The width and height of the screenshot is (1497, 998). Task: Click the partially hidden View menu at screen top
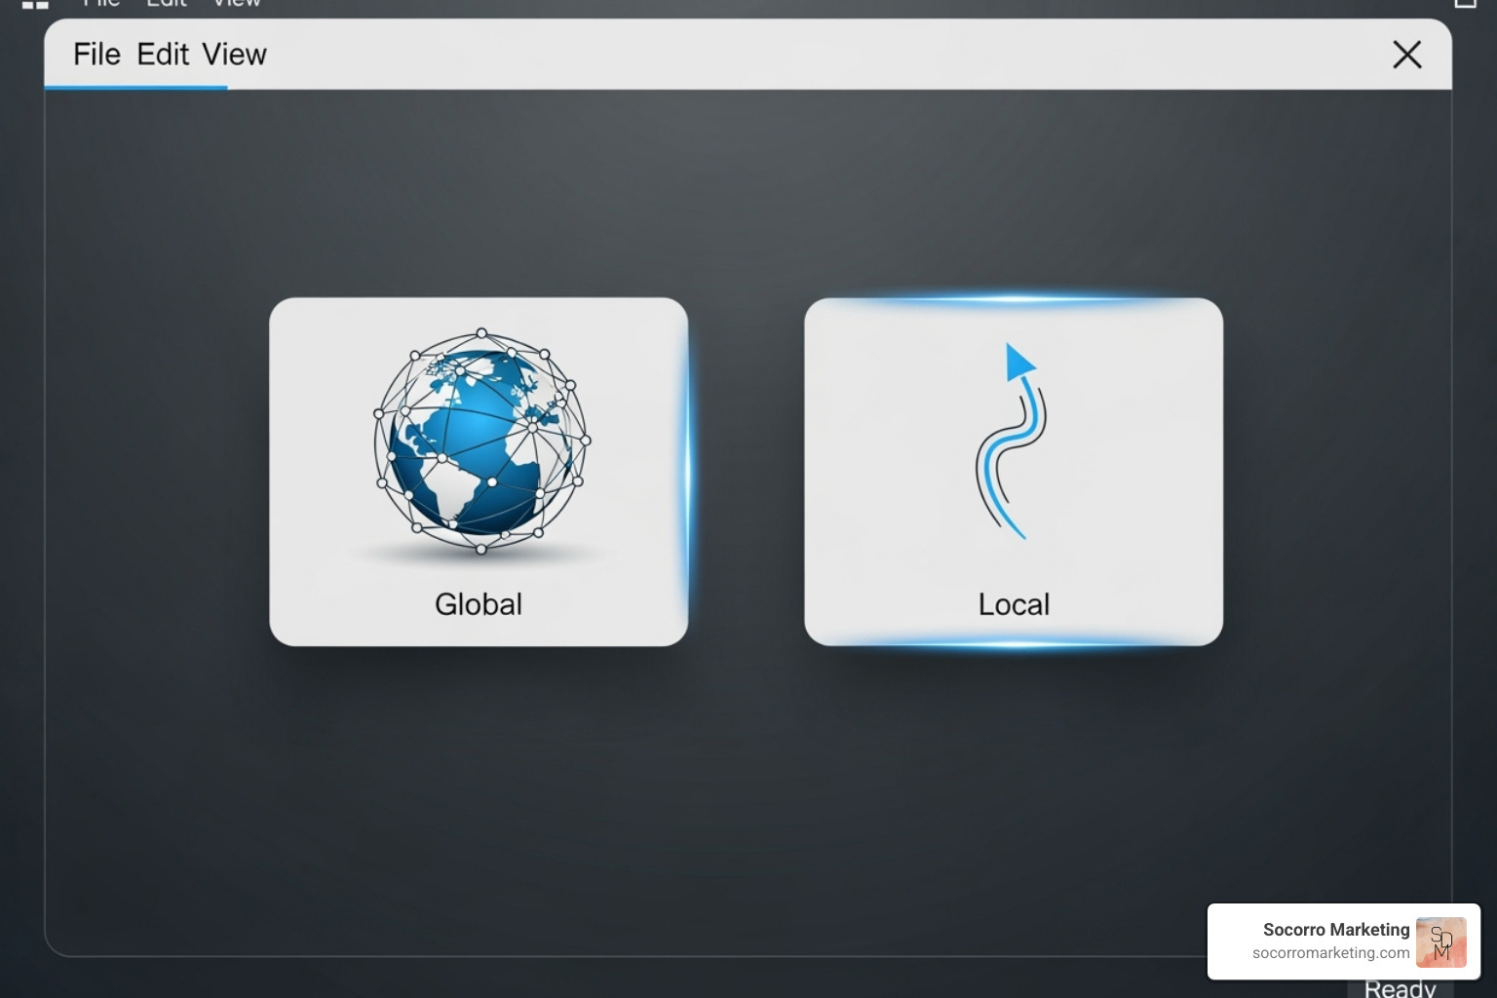click(x=237, y=4)
